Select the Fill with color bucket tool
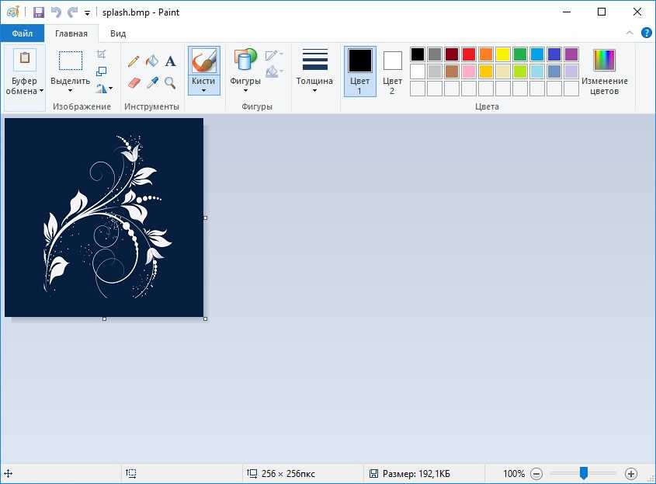Viewport: 656px width, 484px height. (152, 61)
